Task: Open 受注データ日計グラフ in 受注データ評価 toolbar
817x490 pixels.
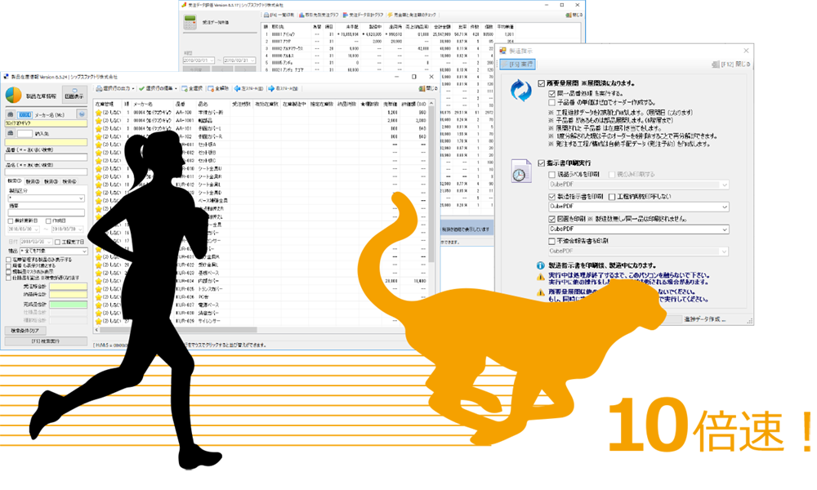Action: [364, 15]
